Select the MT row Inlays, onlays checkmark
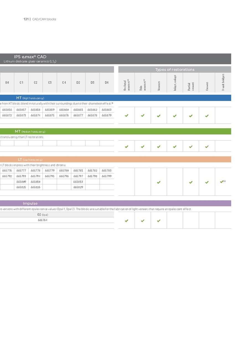249x352 pixels. [x=175, y=147]
